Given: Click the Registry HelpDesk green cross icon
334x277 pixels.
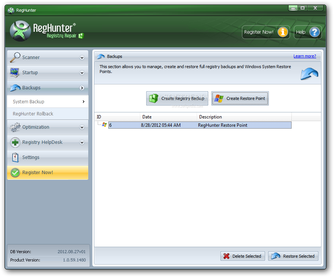Looking at the screenshot, I should pos(15,142).
